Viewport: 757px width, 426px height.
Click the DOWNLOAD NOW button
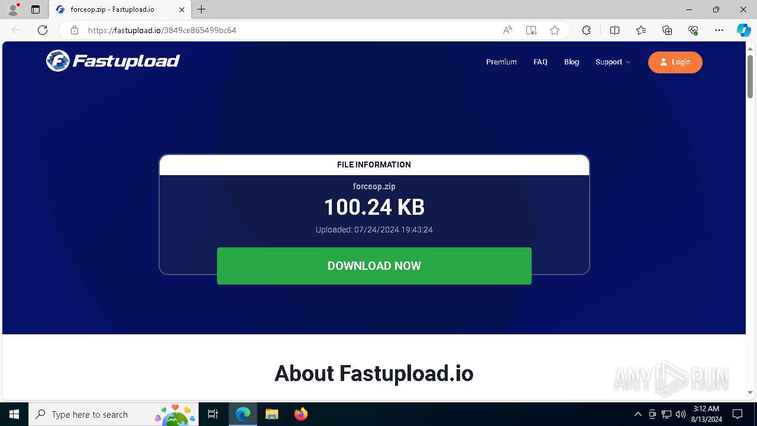(374, 266)
